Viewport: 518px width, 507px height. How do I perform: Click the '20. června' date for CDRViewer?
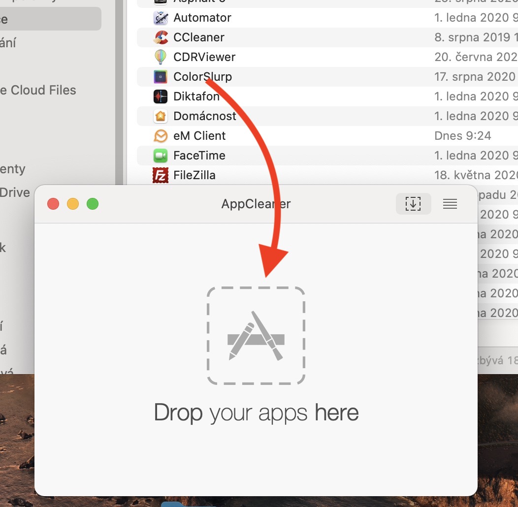(476, 57)
